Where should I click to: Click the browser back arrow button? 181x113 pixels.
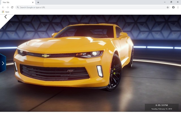[x=3, y=7]
